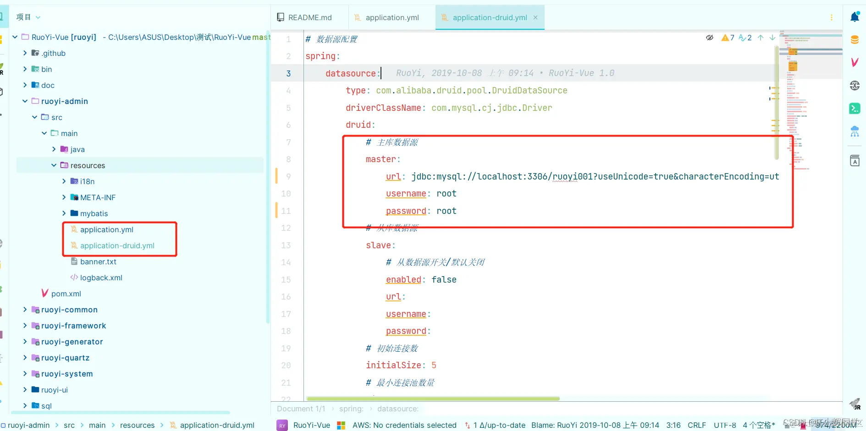The image size is (866, 431).
Task: Open the editor tab options menu
Action: (832, 17)
